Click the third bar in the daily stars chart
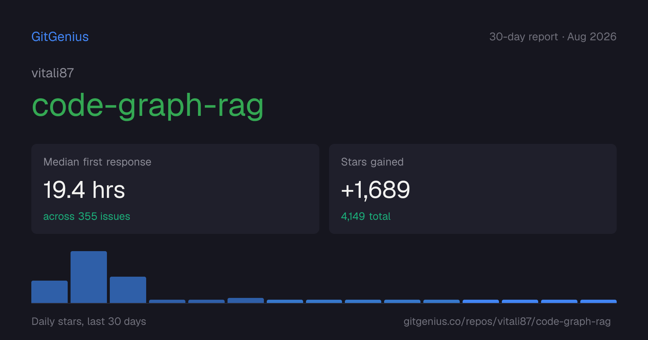 click(128, 290)
